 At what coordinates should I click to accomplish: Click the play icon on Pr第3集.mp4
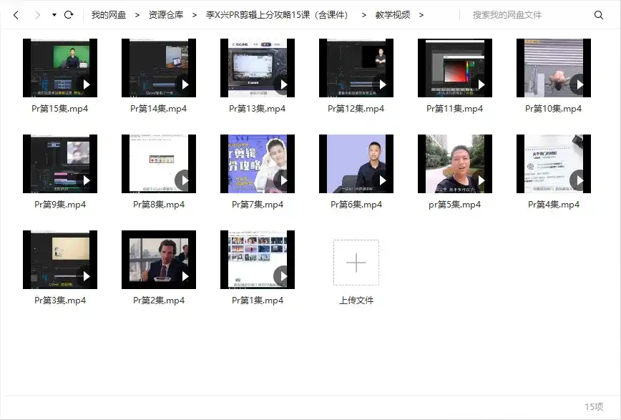click(86, 275)
